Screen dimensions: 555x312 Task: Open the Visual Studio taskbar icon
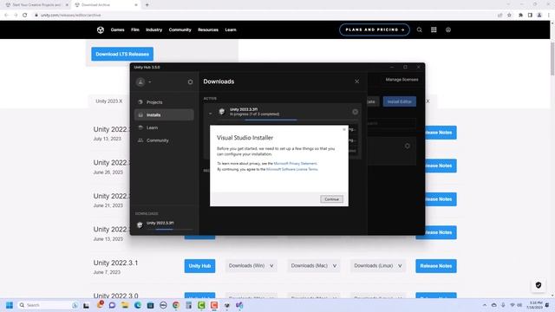coord(239,305)
